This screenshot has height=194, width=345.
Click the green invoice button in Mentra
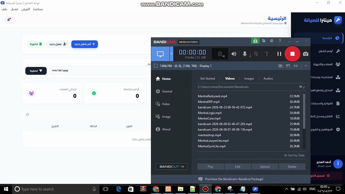(36, 44)
